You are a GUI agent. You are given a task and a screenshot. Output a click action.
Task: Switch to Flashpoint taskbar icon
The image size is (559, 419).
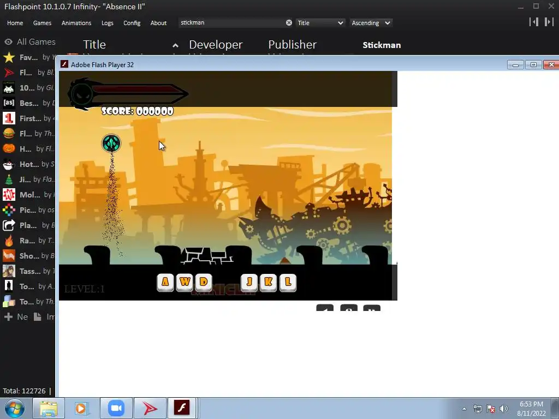click(150, 408)
